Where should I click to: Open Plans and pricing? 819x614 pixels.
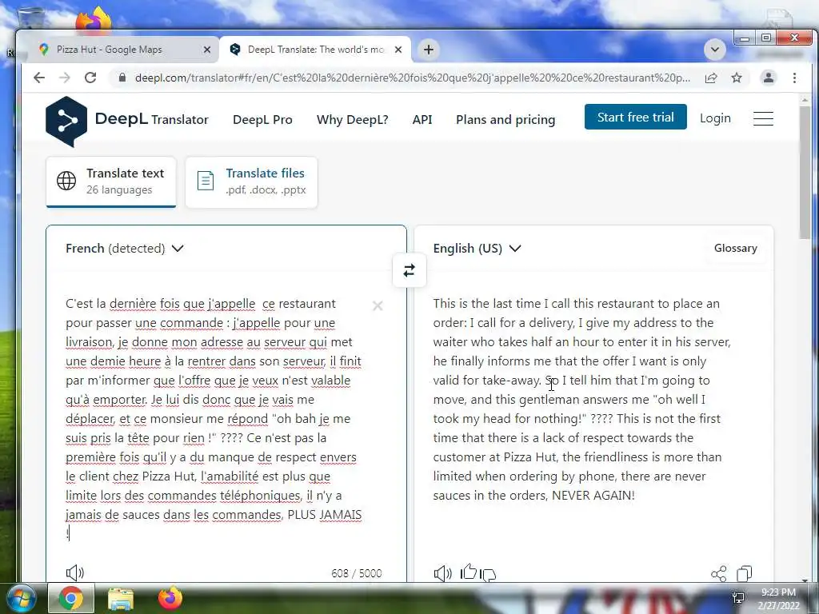pyautogui.click(x=505, y=120)
